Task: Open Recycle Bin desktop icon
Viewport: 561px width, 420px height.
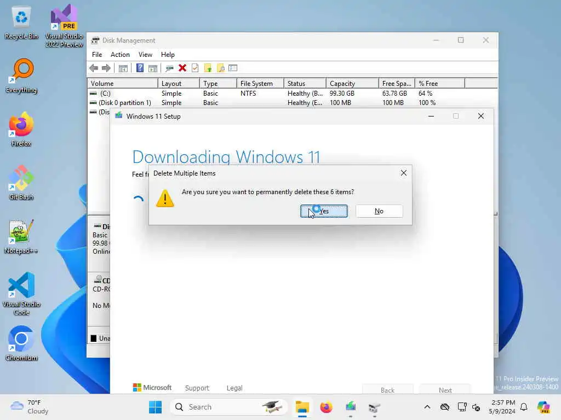Action: pos(21,23)
